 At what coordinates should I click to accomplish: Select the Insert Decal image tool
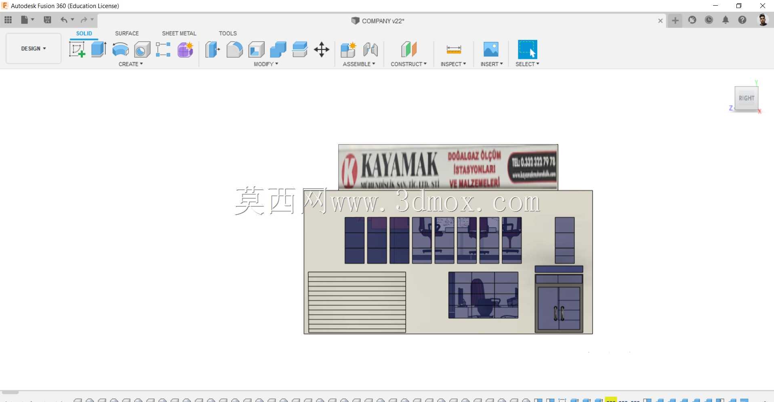click(x=491, y=50)
